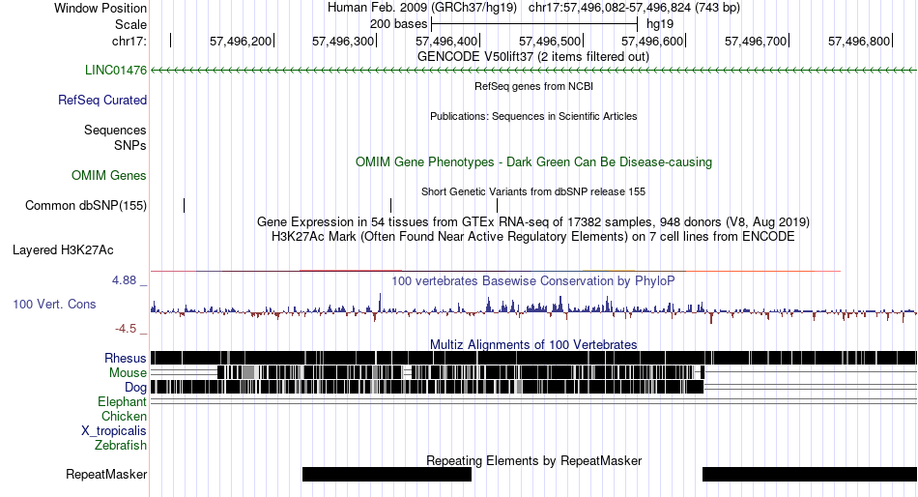Viewport: 918px width, 497px height.
Task: Select the Elephant alignment row label
Action: coord(122,402)
